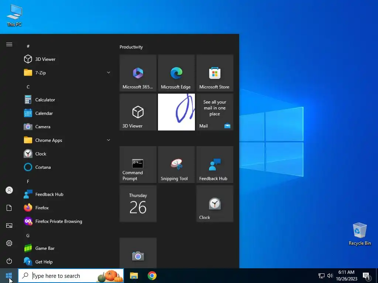Screen dimensions: 378x283
Task: Click the 3D Viewer tile
Action: (x=138, y=112)
